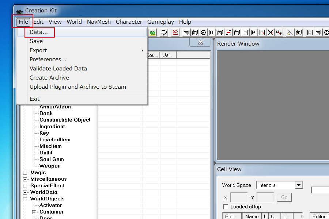329x219 pixels.
Task: Open the File menu
Action: pyautogui.click(x=23, y=22)
